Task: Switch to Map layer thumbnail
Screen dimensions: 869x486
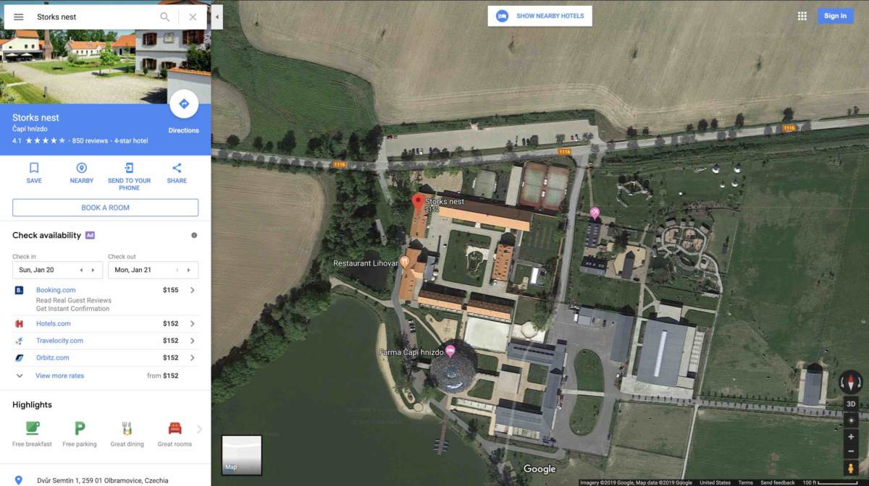Action: pyautogui.click(x=241, y=455)
